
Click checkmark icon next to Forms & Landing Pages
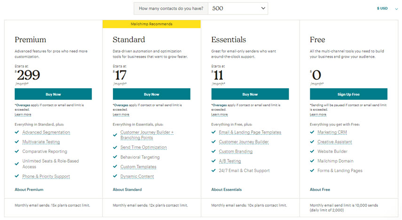[x=312, y=170]
